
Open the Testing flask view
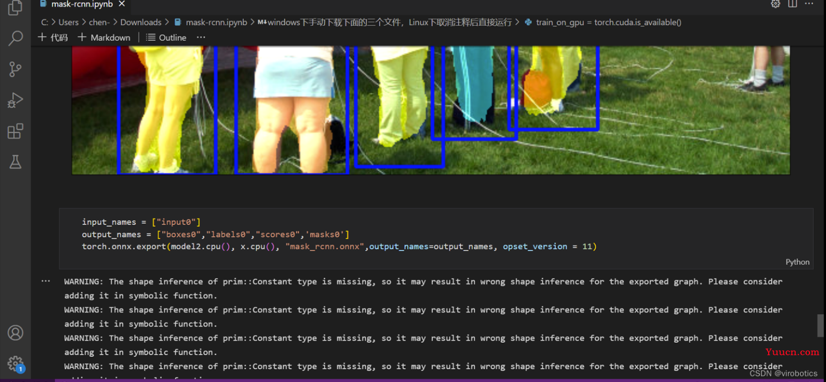[x=15, y=162]
